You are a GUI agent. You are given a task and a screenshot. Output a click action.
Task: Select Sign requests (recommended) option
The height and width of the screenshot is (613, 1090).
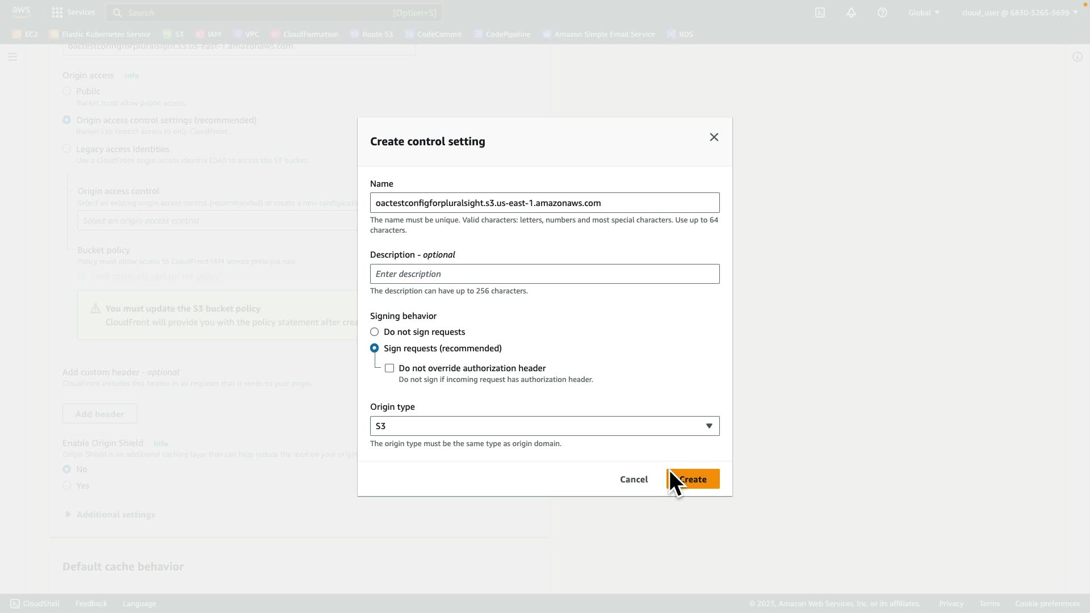pos(375,349)
